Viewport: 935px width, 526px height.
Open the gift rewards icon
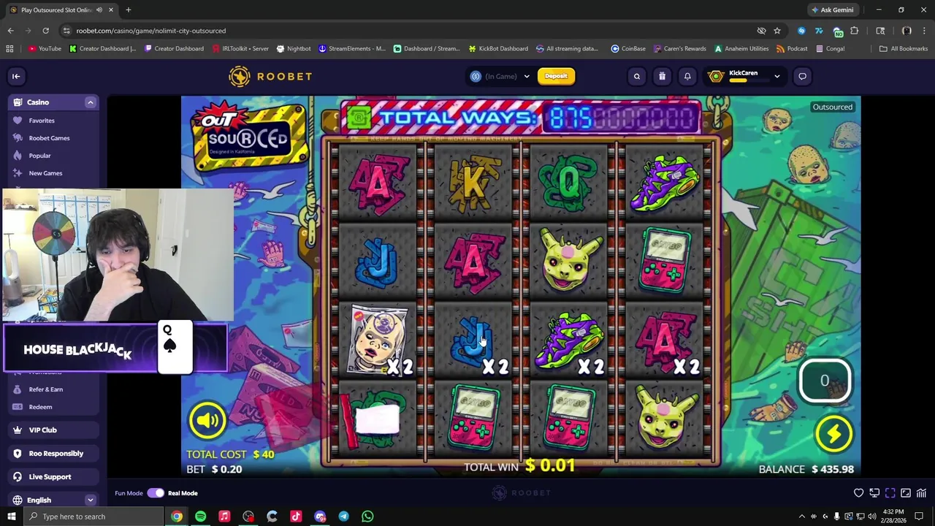coord(662,76)
